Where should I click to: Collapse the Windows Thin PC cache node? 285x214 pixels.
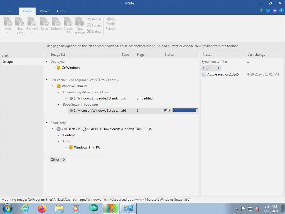point(53,86)
